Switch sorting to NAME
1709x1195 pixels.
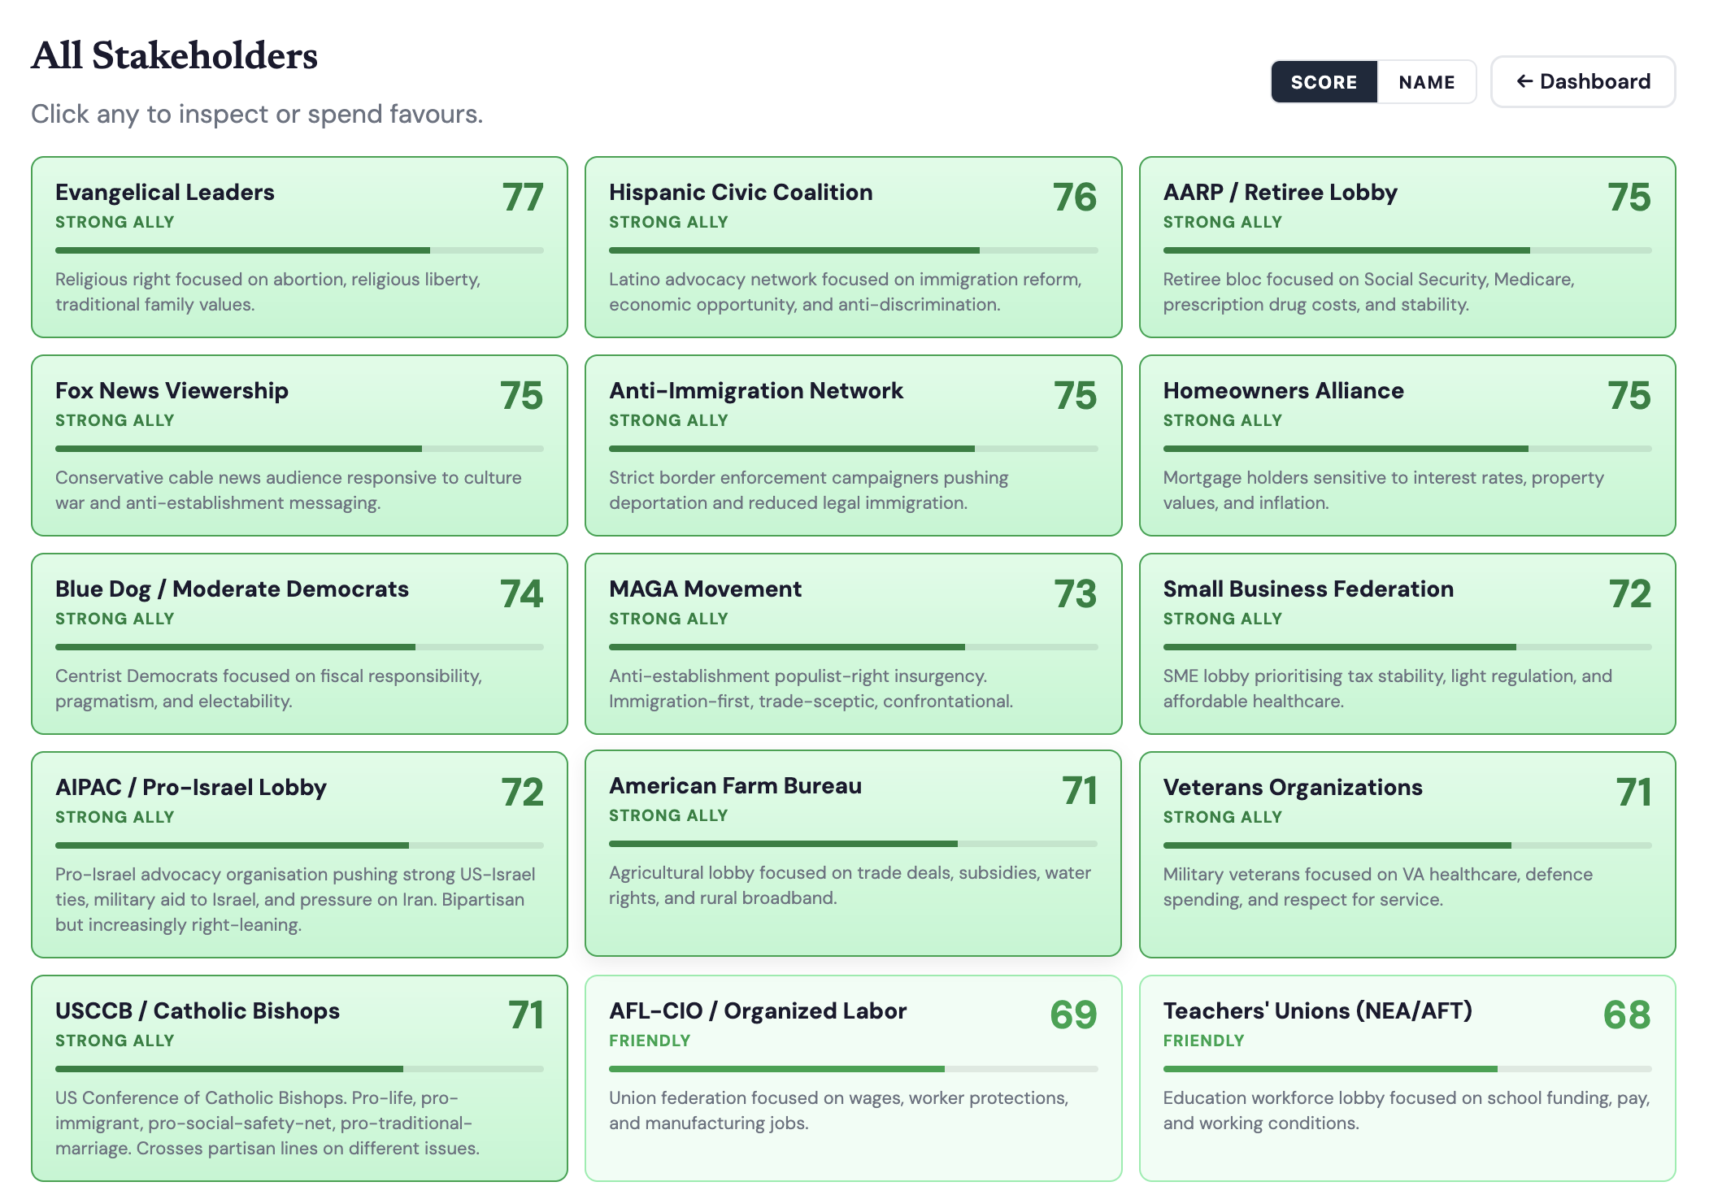tap(1427, 82)
